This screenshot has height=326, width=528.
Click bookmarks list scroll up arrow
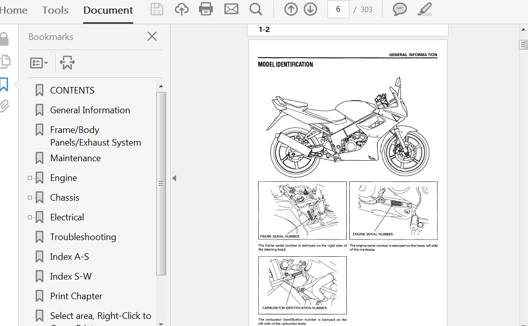161,86
